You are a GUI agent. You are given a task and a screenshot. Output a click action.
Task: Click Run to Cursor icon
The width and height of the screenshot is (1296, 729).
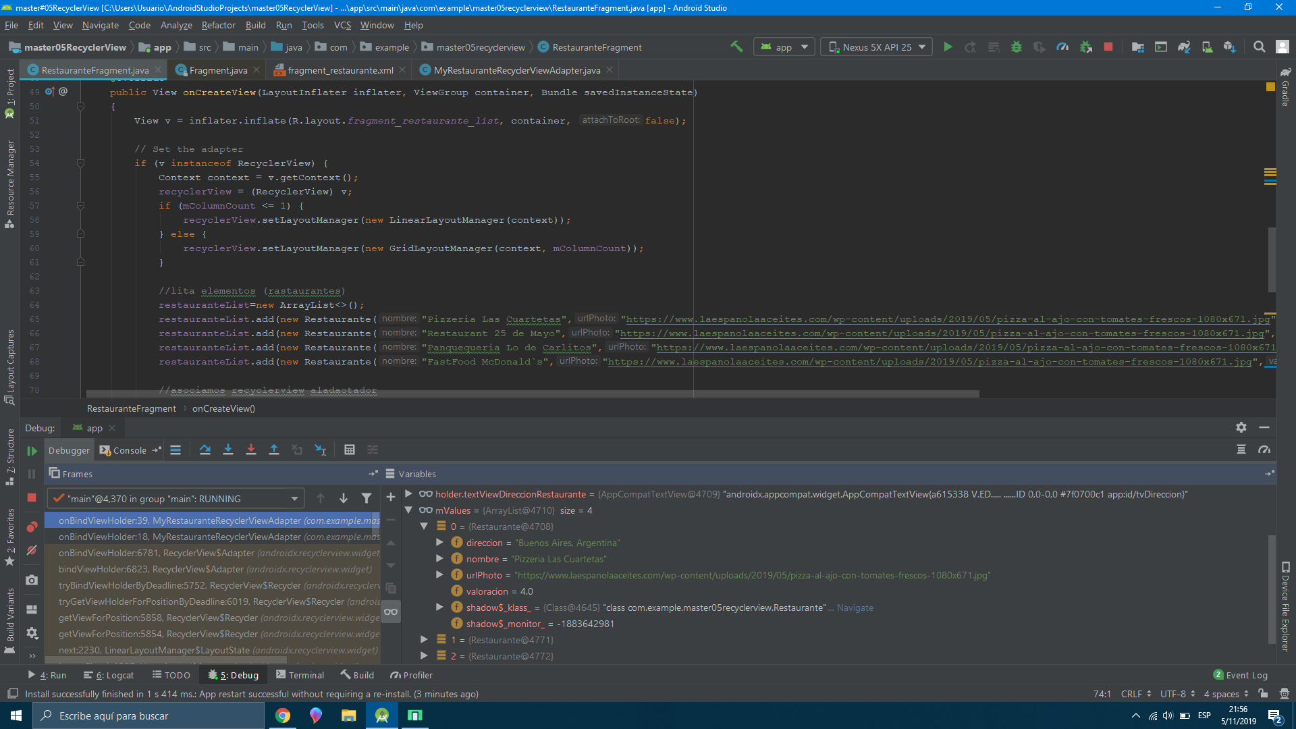[x=321, y=450]
